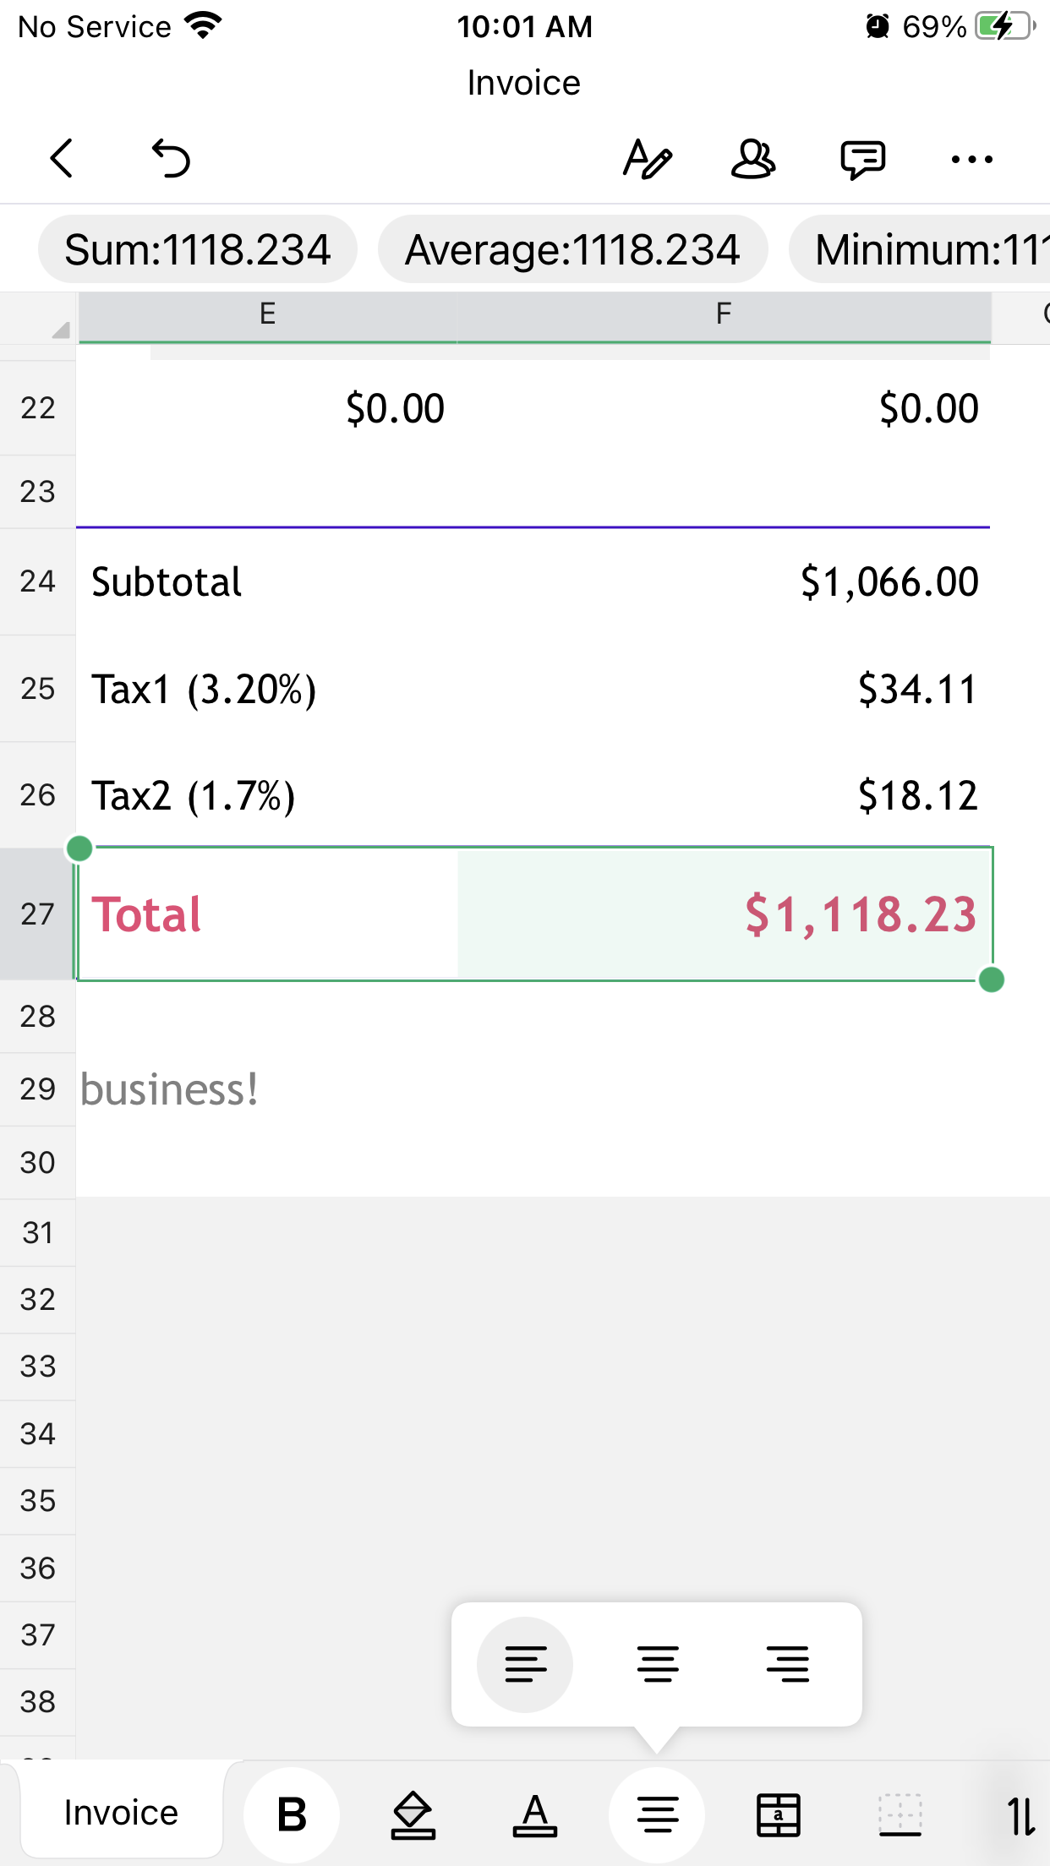The height and width of the screenshot is (1866, 1050).
Task: Select the column F header
Action: click(x=723, y=314)
